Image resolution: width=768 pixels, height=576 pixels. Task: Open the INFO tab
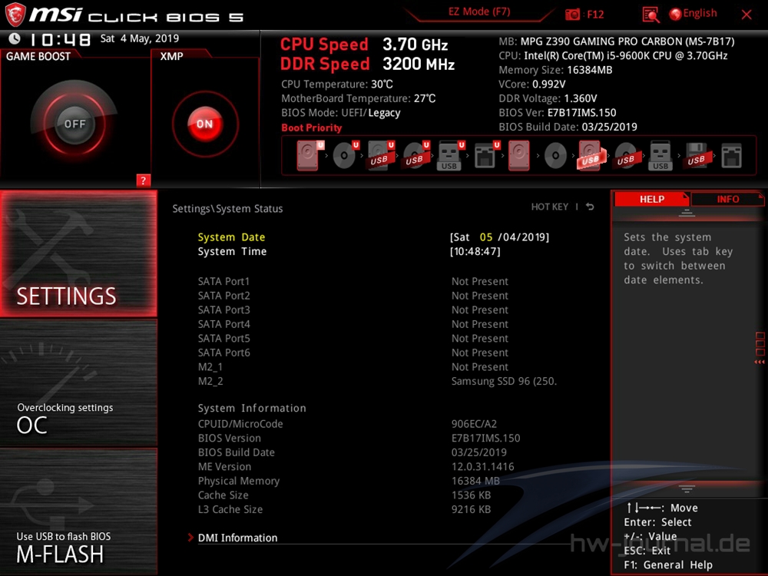(x=728, y=200)
